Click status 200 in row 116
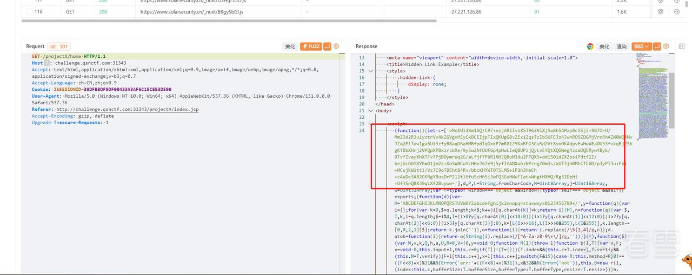692x275 pixels. [x=103, y=11]
